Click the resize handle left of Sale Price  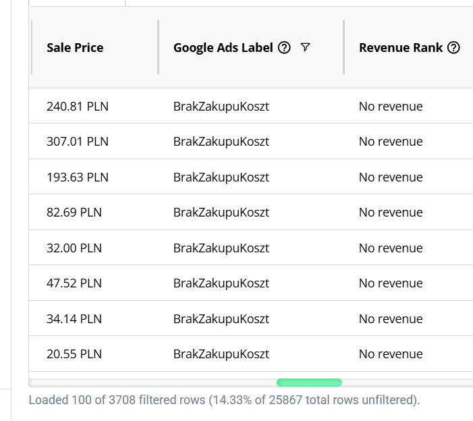pos(32,47)
